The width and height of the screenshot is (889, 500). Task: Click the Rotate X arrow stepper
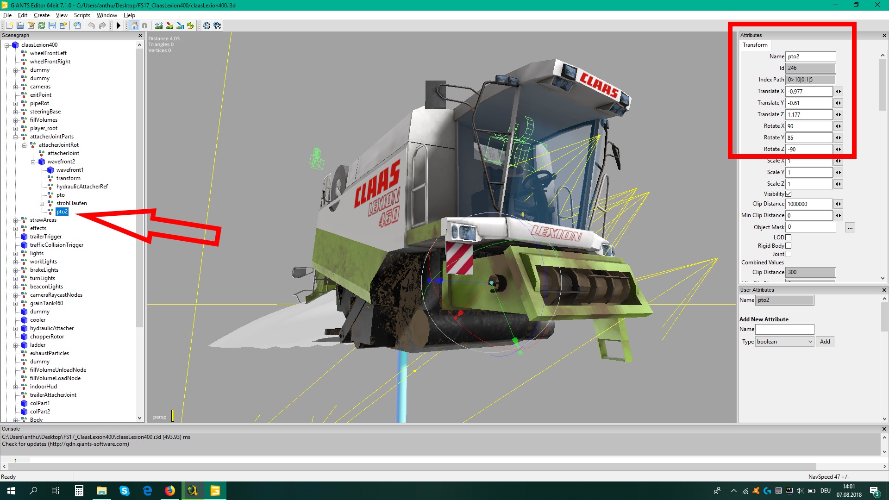point(838,126)
